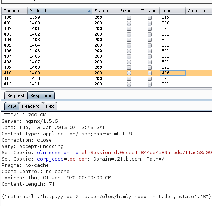Click the returnUrl JSON response body
212x206 pixels.
coord(106,196)
